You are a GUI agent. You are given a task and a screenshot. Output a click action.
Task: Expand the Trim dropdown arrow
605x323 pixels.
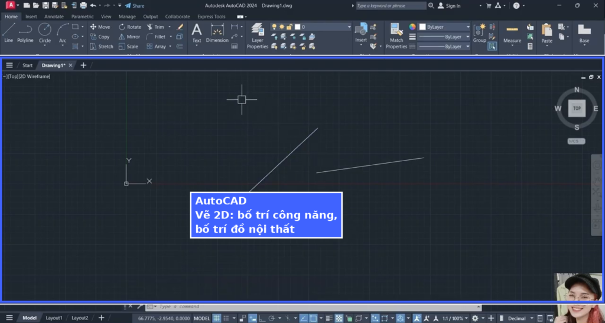[170, 27]
